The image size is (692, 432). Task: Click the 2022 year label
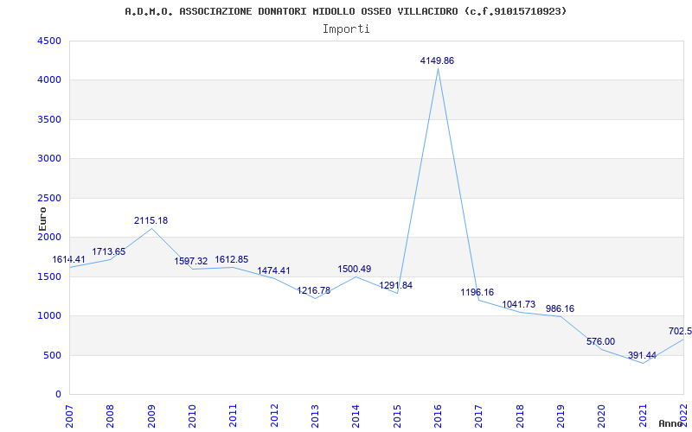[683, 416]
